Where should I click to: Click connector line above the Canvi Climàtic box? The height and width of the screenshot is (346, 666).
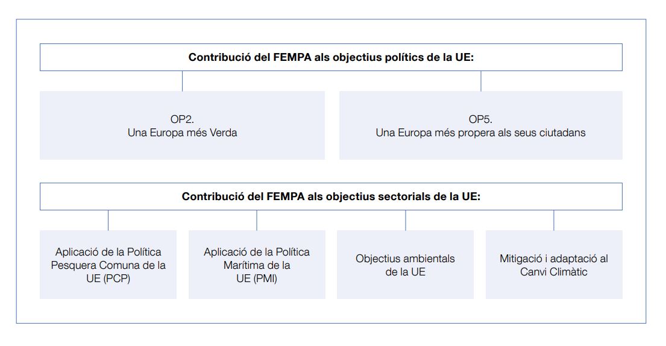point(554,220)
